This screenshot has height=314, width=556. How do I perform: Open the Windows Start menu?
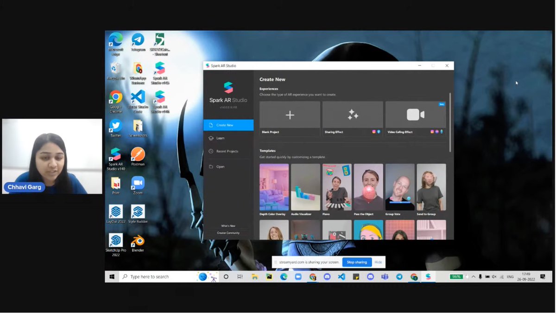[x=112, y=276]
